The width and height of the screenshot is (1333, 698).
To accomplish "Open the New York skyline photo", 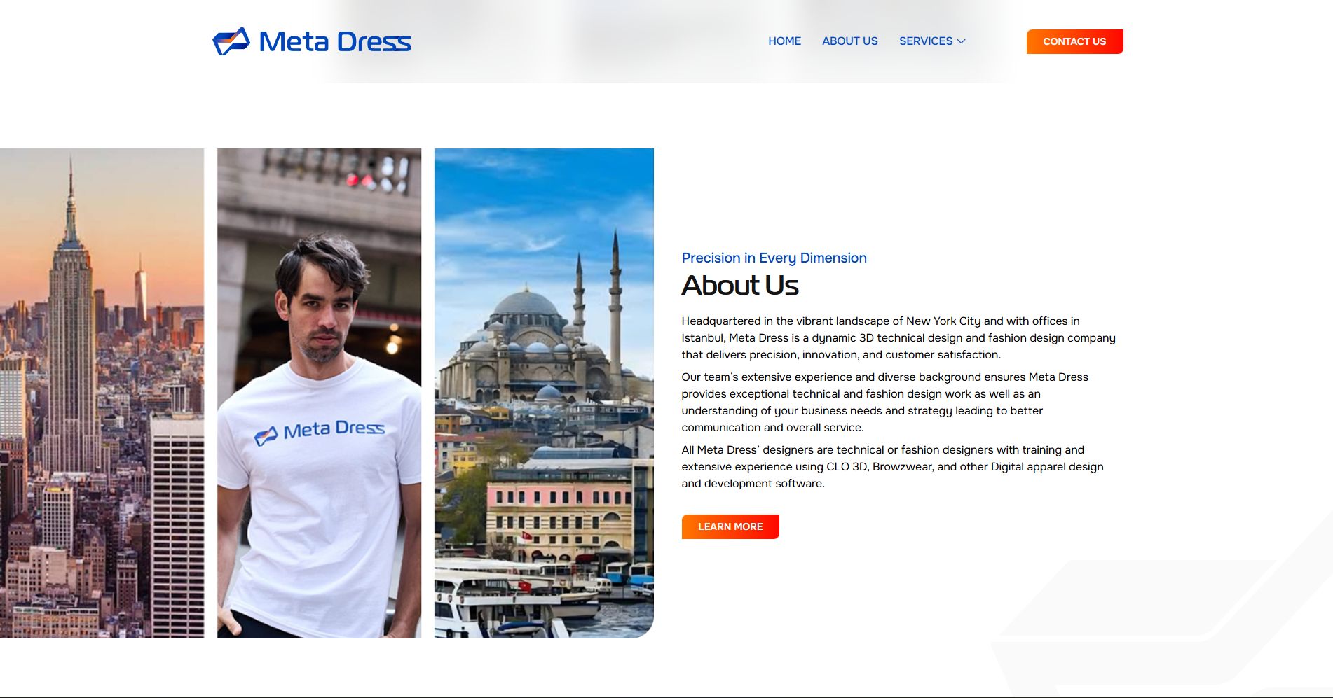I will click(102, 393).
